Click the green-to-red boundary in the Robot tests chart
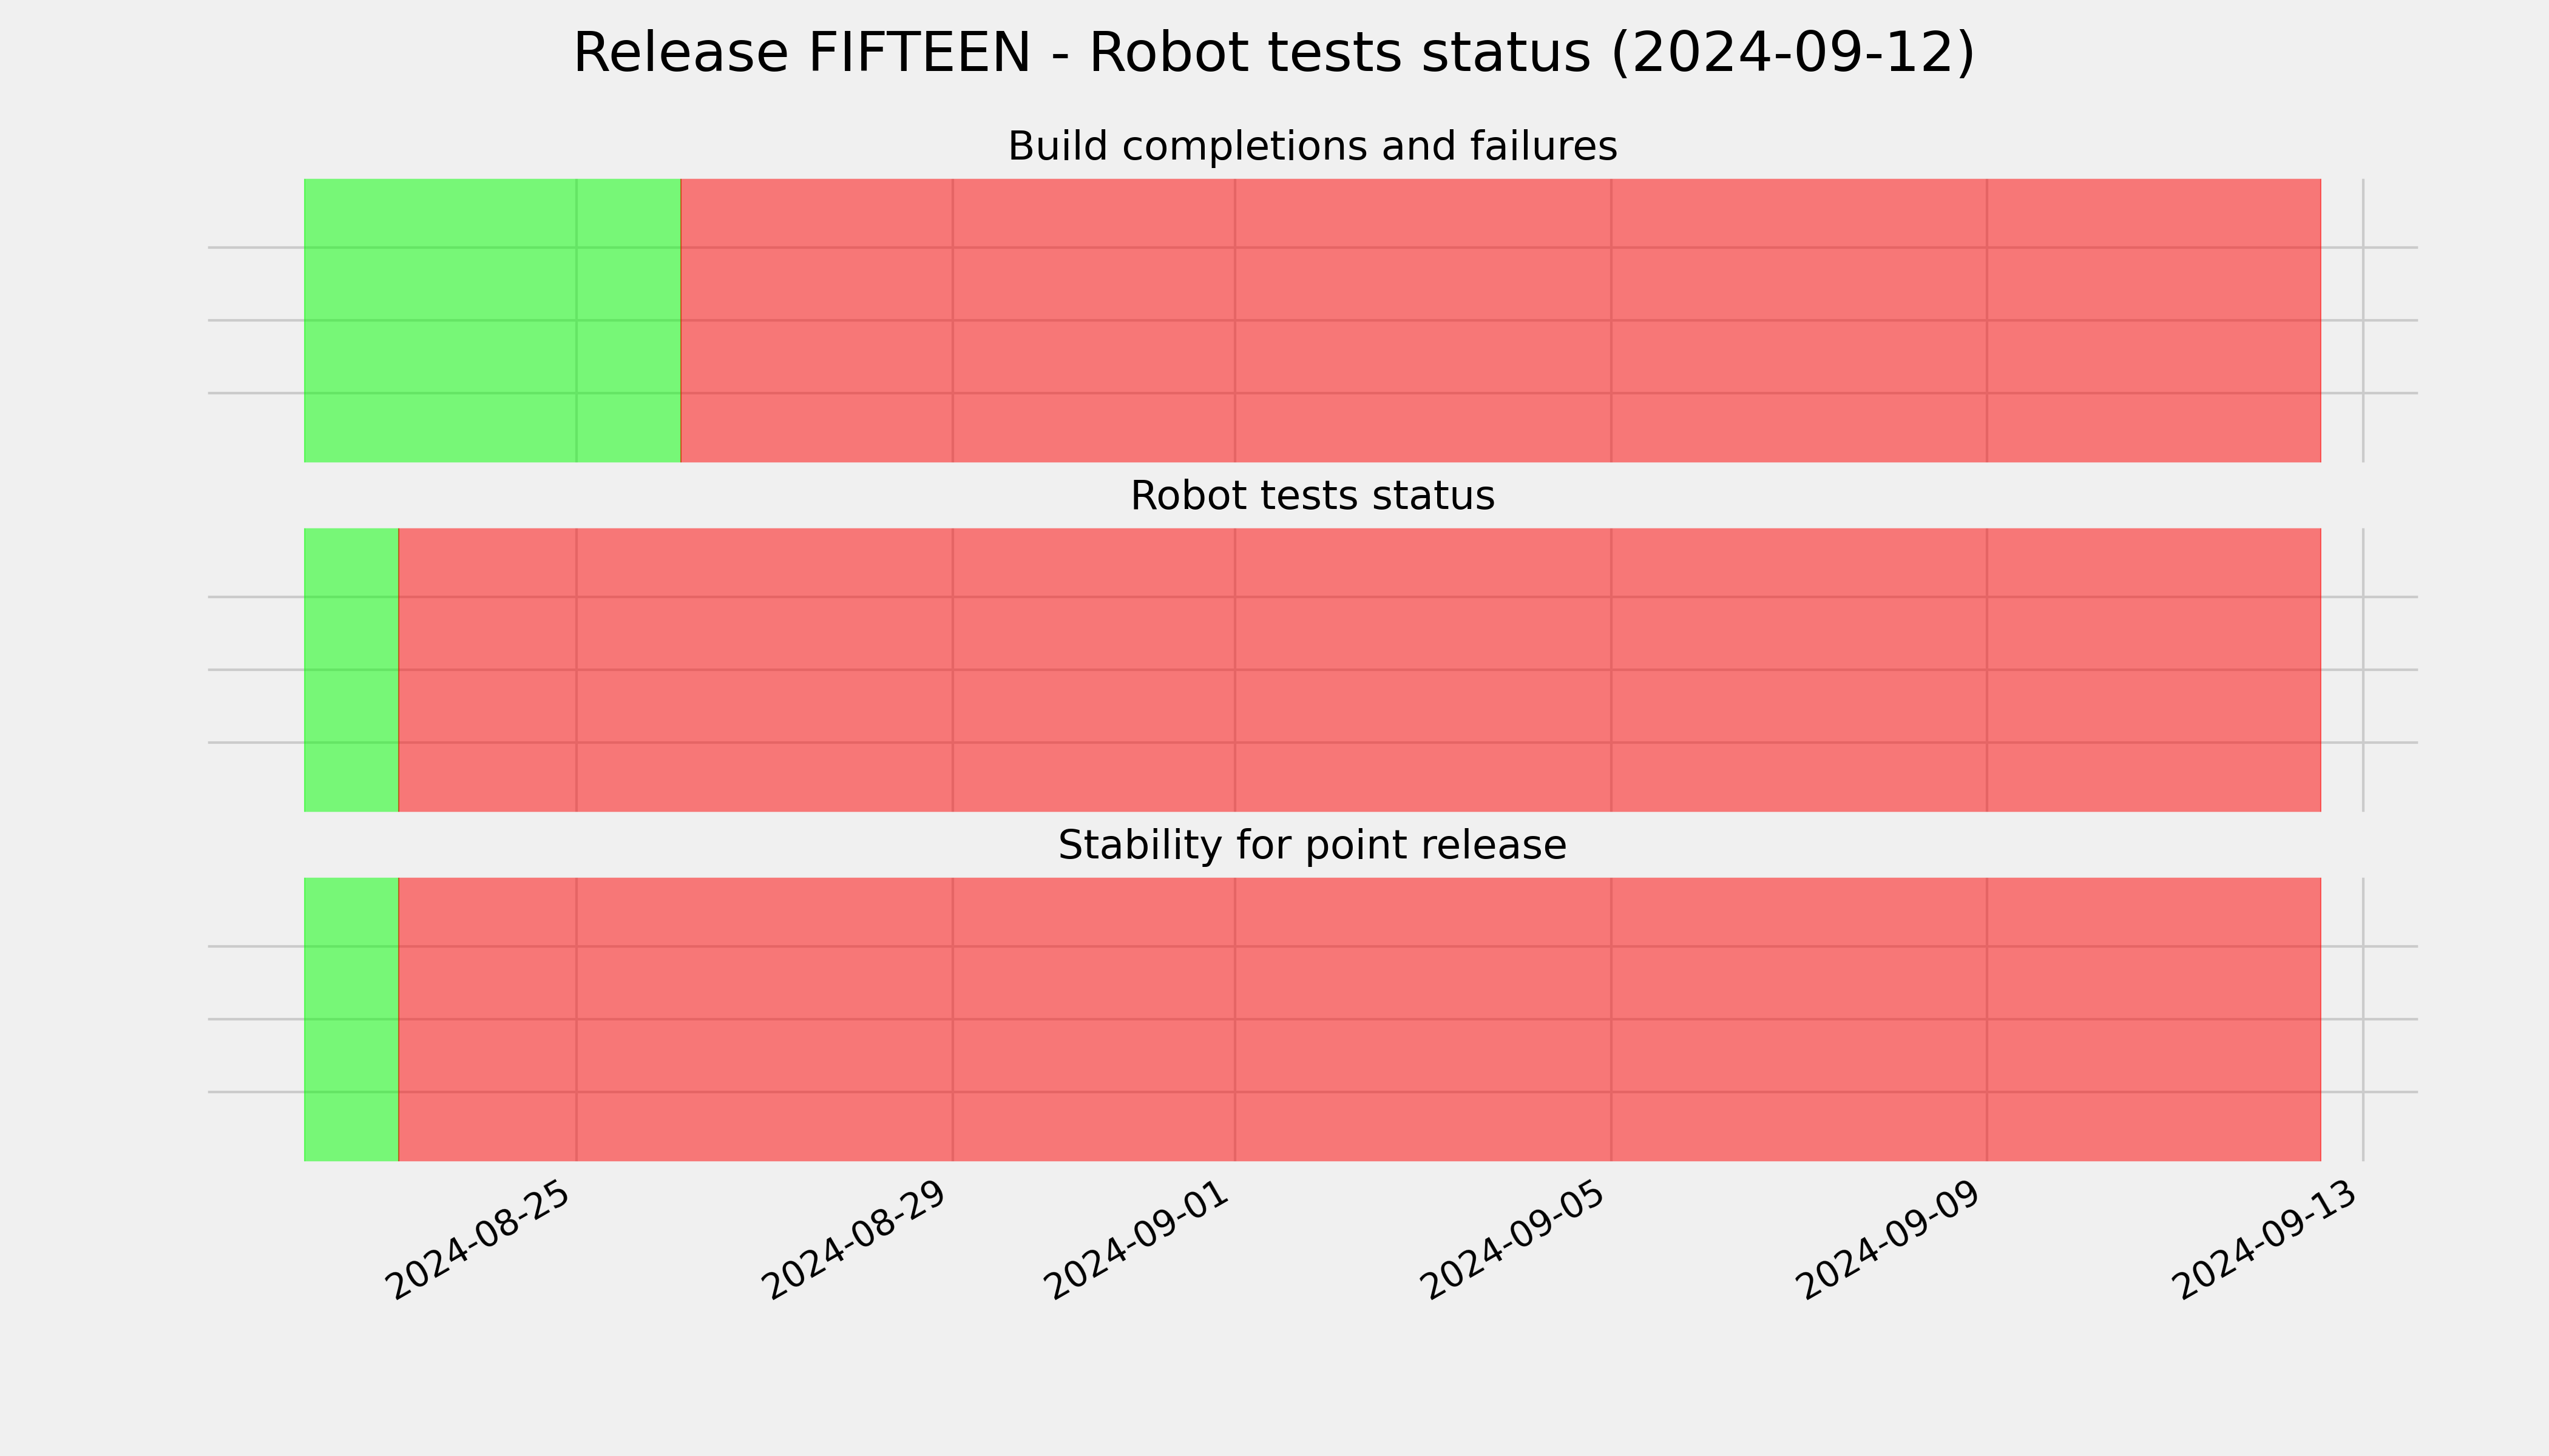Viewport: 2549px width, 1456px height. coord(398,670)
